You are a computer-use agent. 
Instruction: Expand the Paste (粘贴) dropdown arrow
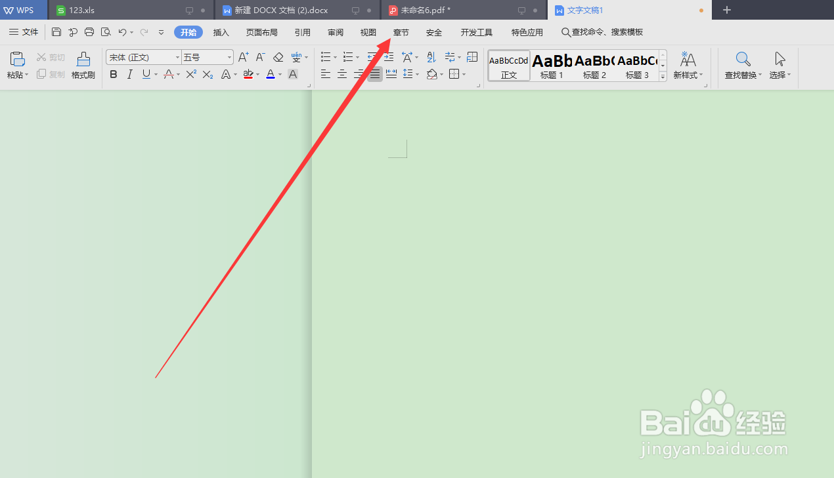point(27,75)
